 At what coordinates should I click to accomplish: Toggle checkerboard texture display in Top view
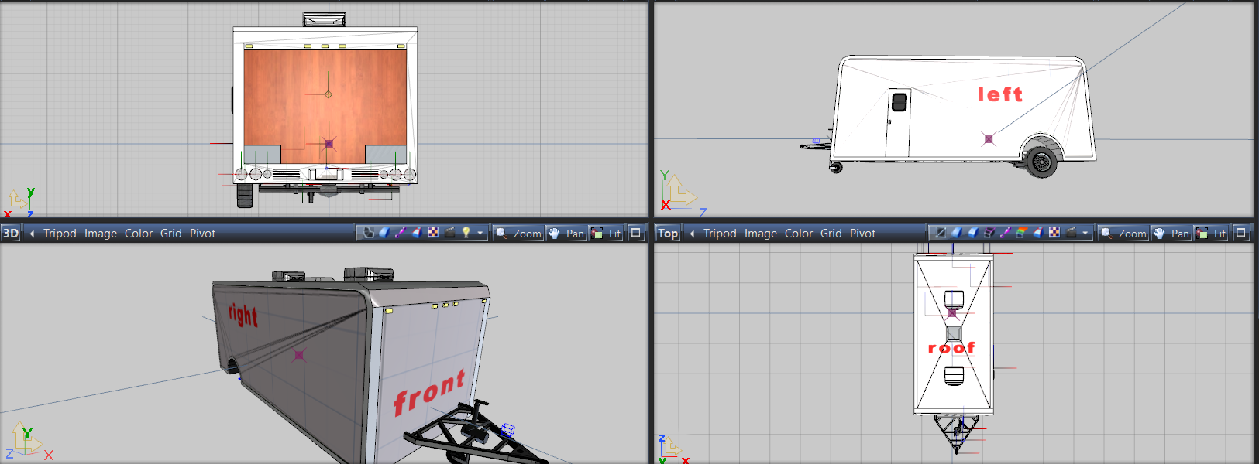tap(1054, 233)
